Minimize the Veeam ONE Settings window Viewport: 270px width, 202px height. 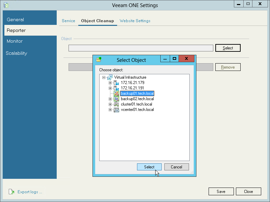pyautogui.click(x=239, y=4)
